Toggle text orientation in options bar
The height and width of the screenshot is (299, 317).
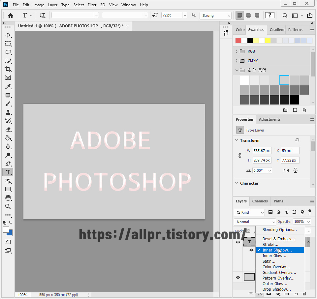[x=43, y=15]
